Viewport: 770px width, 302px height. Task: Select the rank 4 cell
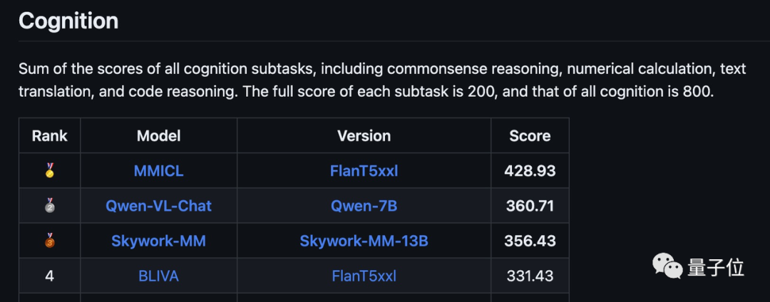(50, 276)
